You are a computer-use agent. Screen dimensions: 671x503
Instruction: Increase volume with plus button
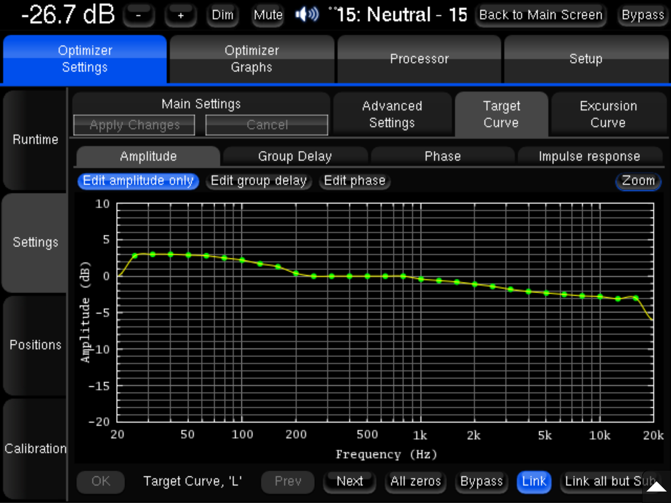click(180, 15)
